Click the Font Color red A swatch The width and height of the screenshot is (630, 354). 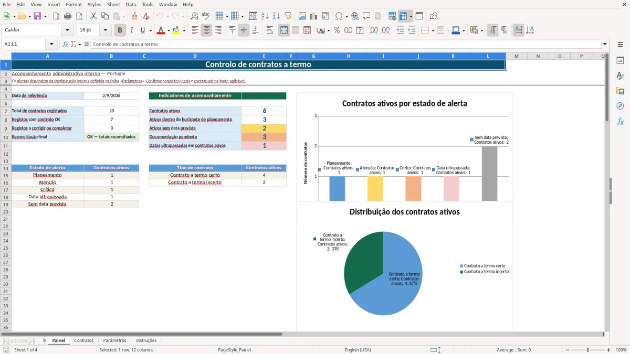click(161, 30)
